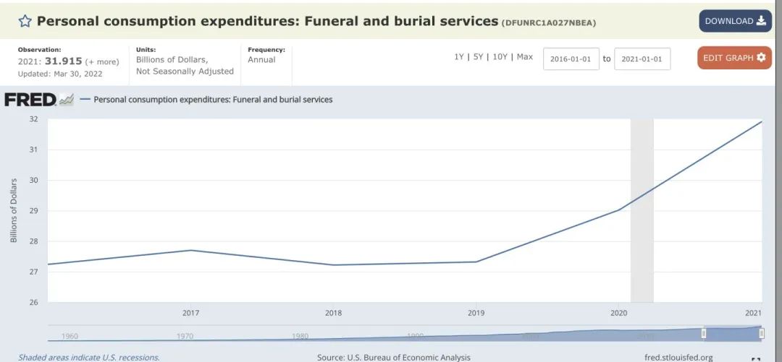
Task: Click the series ID DFUNRC1A027NBEA
Action: tap(549, 22)
